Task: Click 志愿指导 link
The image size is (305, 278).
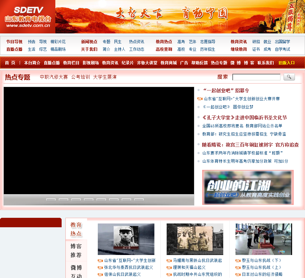Action: [208, 42]
